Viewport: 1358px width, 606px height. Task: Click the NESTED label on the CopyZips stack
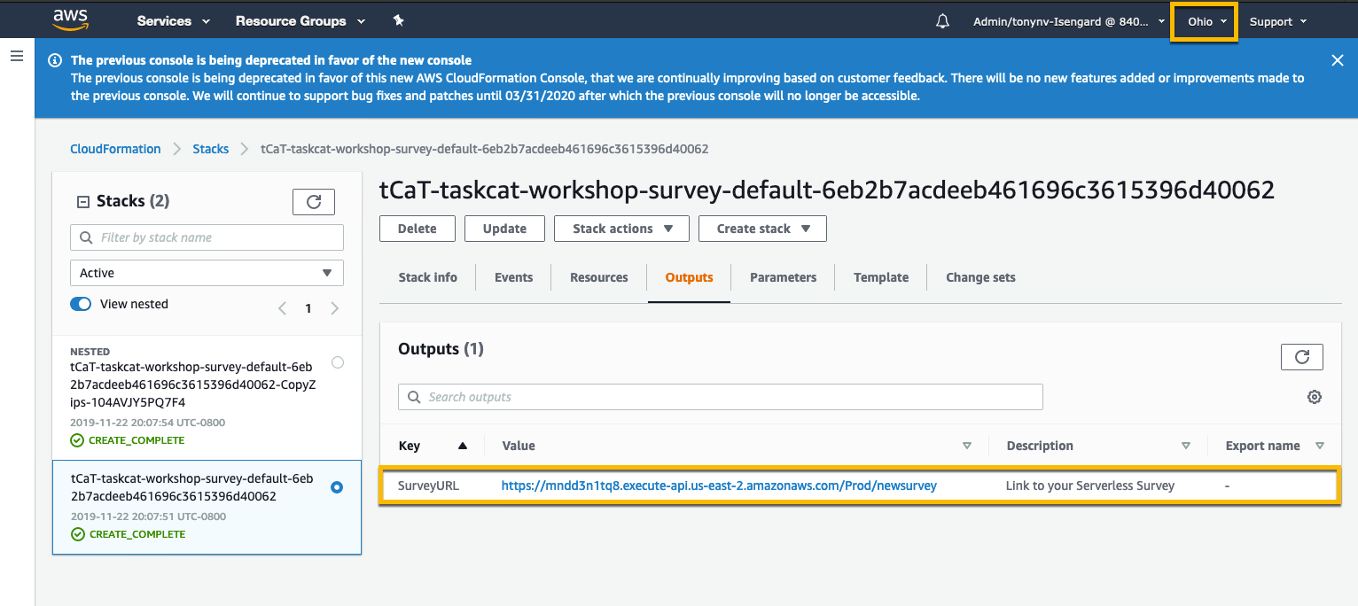click(90, 352)
